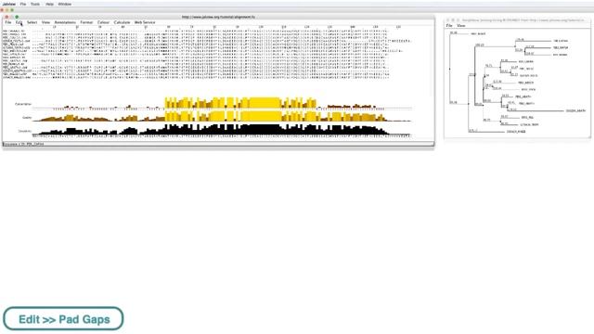The image size is (594, 334).
Task: Open the Tools menu in top bar
Action: pos(35,4)
